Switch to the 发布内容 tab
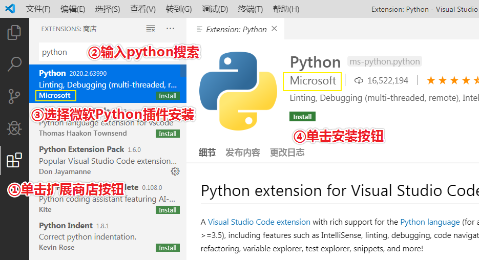The width and height of the screenshot is (479, 260). point(242,153)
